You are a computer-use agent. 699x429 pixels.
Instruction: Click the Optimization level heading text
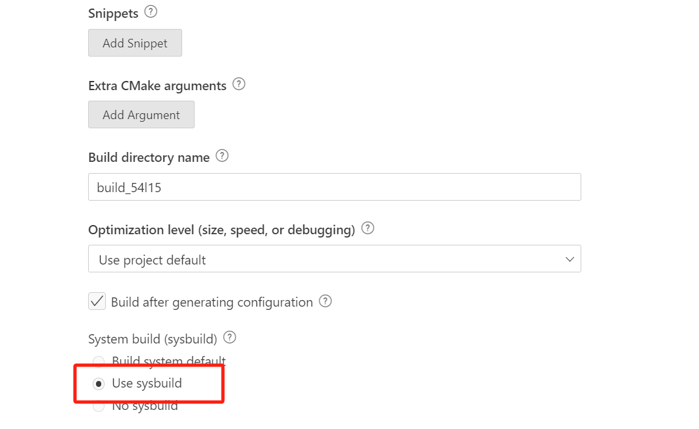click(x=222, y=230)
